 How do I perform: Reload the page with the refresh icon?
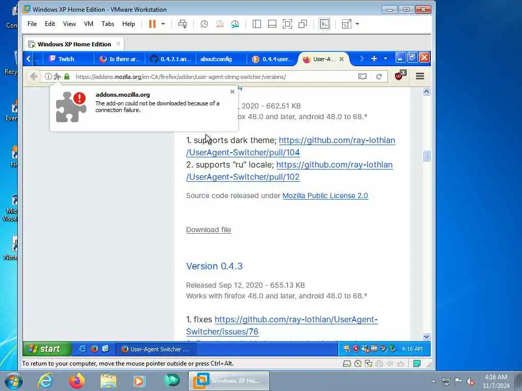(x=379, y=76)
